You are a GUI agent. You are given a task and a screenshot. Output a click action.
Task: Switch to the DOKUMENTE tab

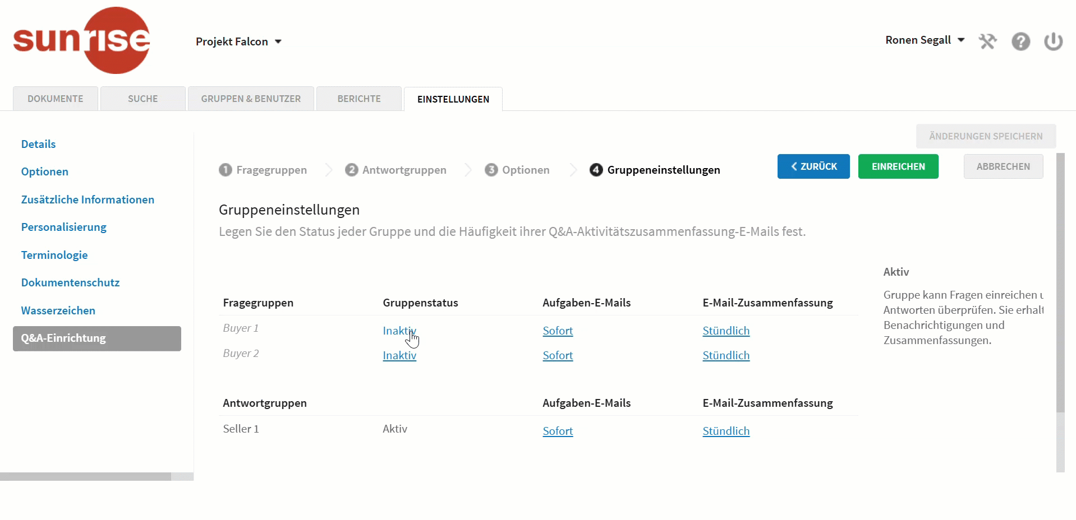[56, 99]
